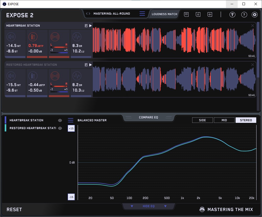Click the +15 EQ scale box
This screenshot has width=262, height=217.
tap(71, 128)
